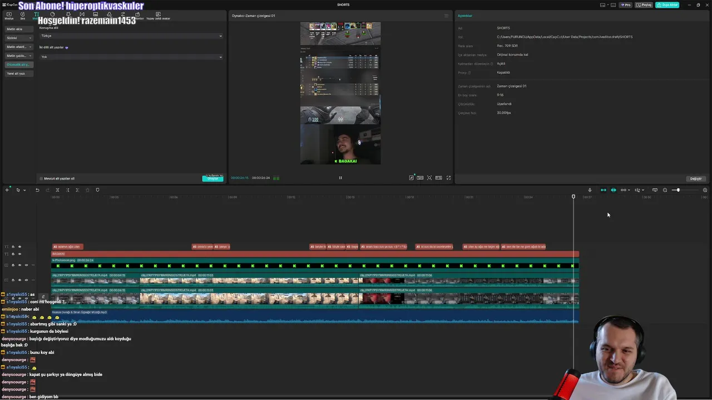Lock the BAGAKAI text track
The image size is (712, 400).
coord(13,254)
